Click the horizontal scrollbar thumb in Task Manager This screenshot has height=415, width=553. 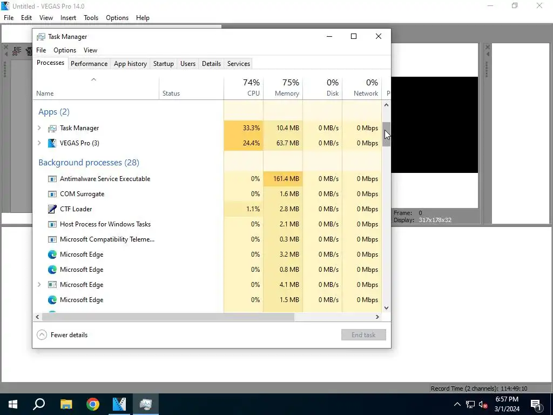tap(168, 317)
